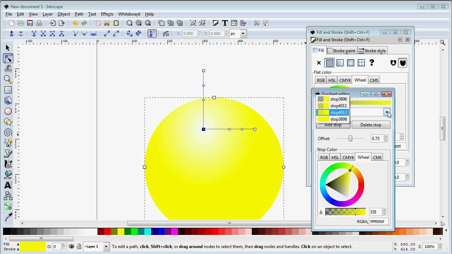The height and width of the screenshot is (254, 452).
Task: Make selected nodes cusp
Action: [75, 34]
